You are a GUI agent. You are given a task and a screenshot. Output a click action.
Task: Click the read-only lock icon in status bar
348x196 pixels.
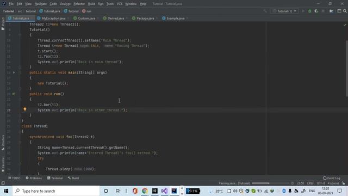click(344, 183)
